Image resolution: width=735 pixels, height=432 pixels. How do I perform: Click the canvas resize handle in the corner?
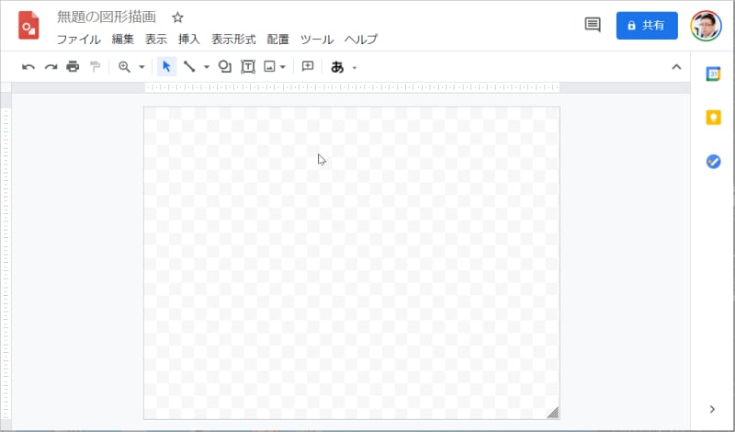click(x=553, y=413)
